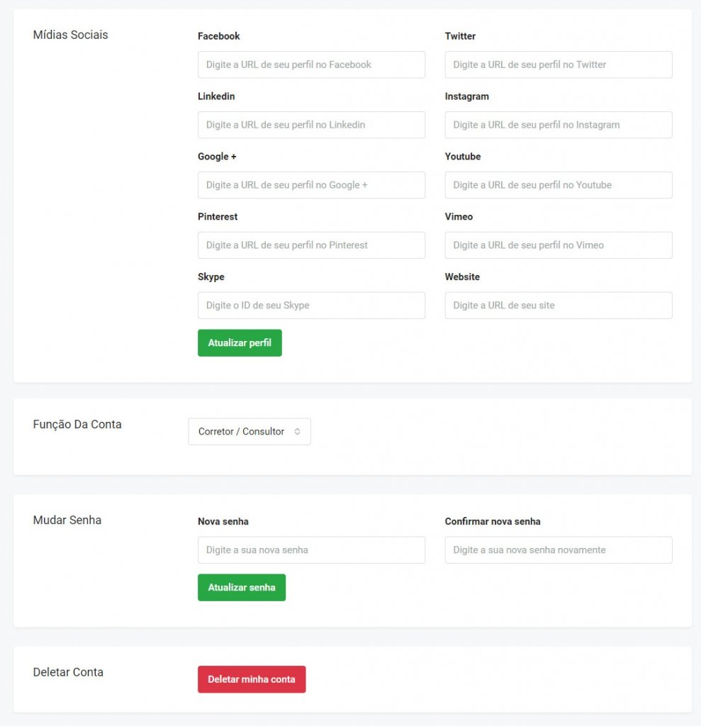Click the Confirmar nova senha field
Screen dimensions: 701x726
[558, 549]
